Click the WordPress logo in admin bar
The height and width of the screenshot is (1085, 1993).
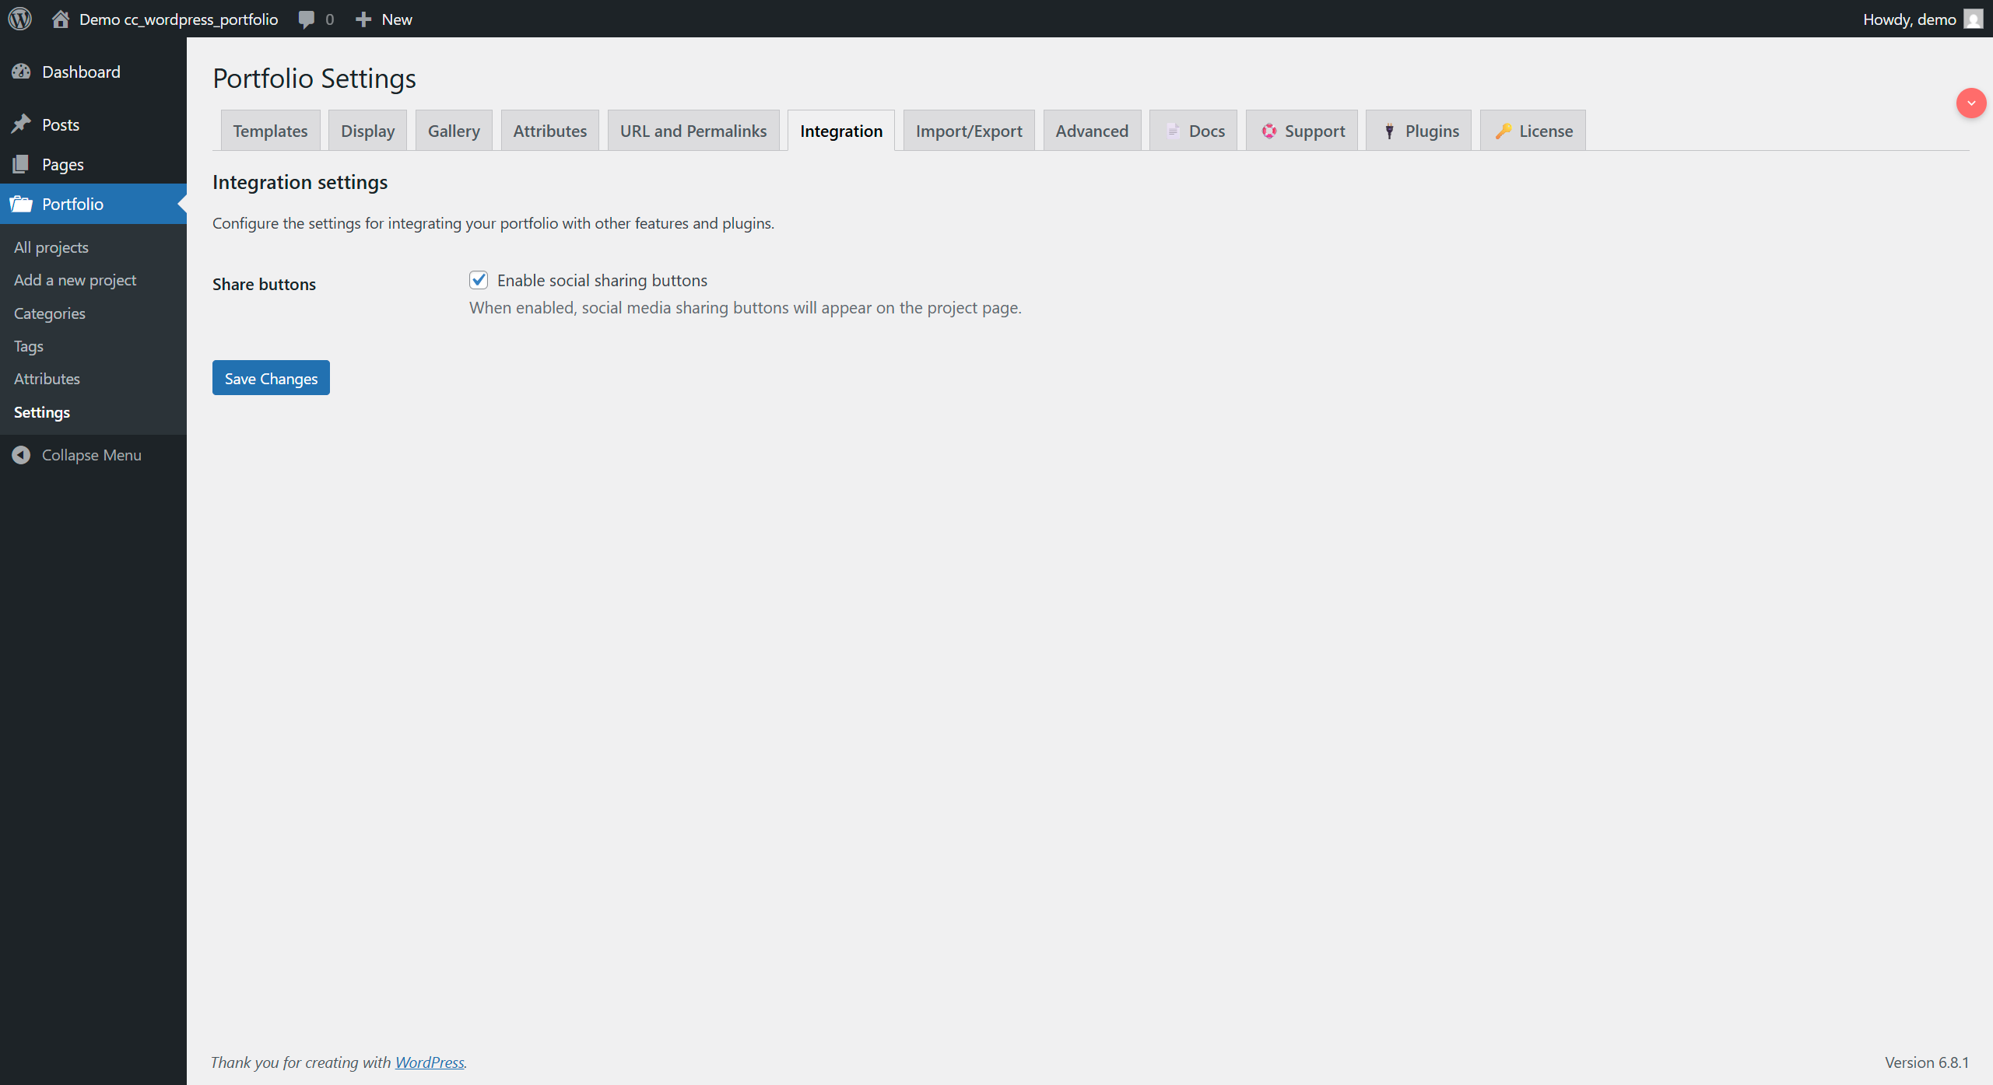(19, 19)
